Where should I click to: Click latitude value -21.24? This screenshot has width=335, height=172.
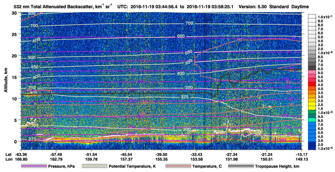[x=267, y=154]
